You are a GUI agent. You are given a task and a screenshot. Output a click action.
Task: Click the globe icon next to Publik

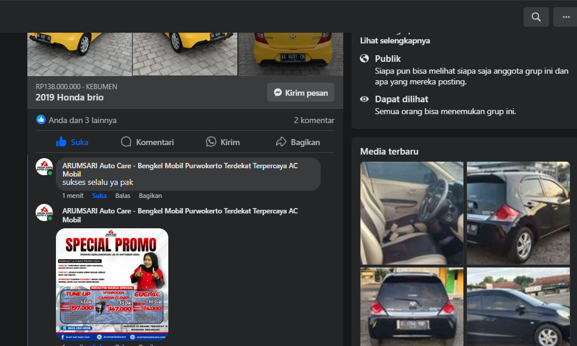point(364,58)
